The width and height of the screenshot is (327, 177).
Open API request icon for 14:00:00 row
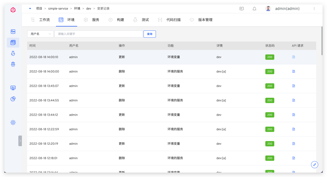[x=294, y=72]
